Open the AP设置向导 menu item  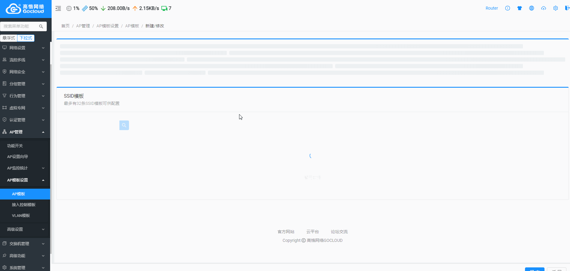click(x=25, y=157)
